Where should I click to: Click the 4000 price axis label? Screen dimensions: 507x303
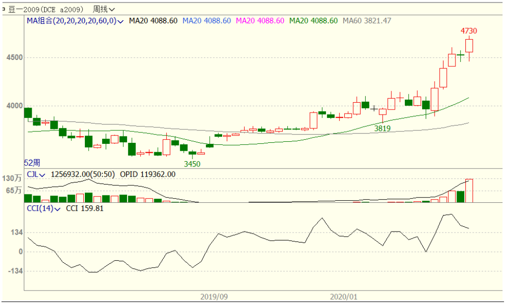(14, 106)
